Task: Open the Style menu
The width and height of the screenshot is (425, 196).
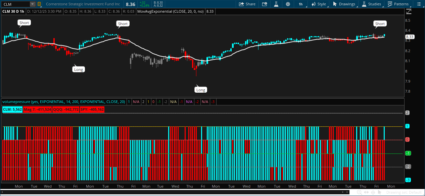Action: click(319, 4)
